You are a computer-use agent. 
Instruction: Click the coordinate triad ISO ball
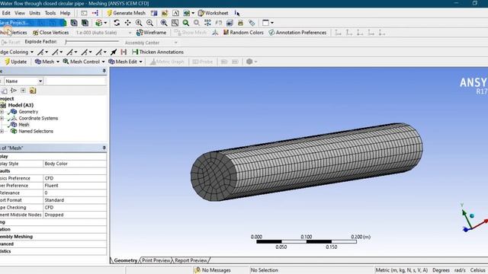(472, 215)
